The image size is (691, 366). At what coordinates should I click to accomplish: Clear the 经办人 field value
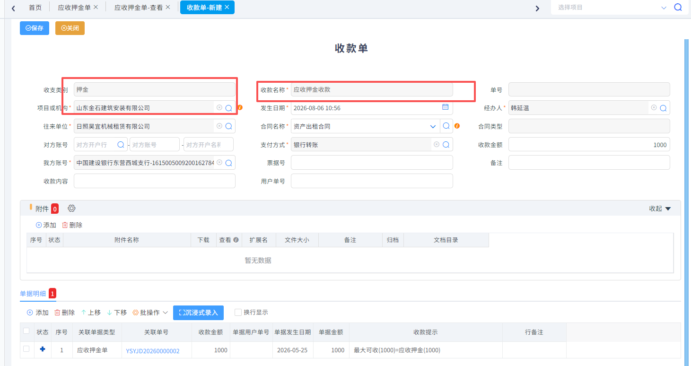pos(654,108)
